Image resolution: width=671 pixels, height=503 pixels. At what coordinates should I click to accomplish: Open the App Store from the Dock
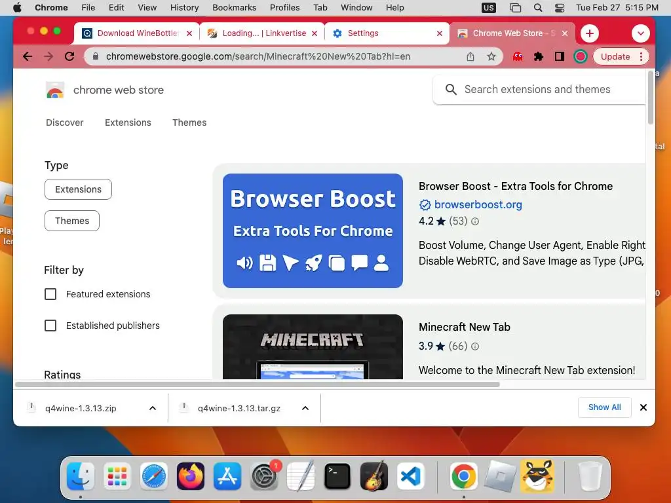point(227,476)
